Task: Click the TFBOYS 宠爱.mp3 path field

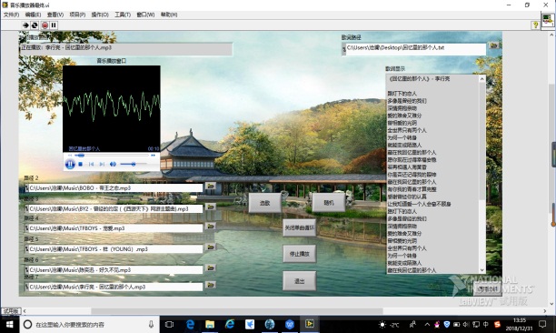Action: tap(115, 228)
